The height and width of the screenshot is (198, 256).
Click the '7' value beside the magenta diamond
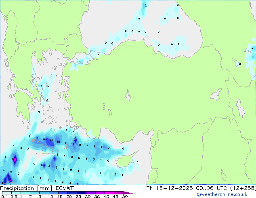pos(13,159)
